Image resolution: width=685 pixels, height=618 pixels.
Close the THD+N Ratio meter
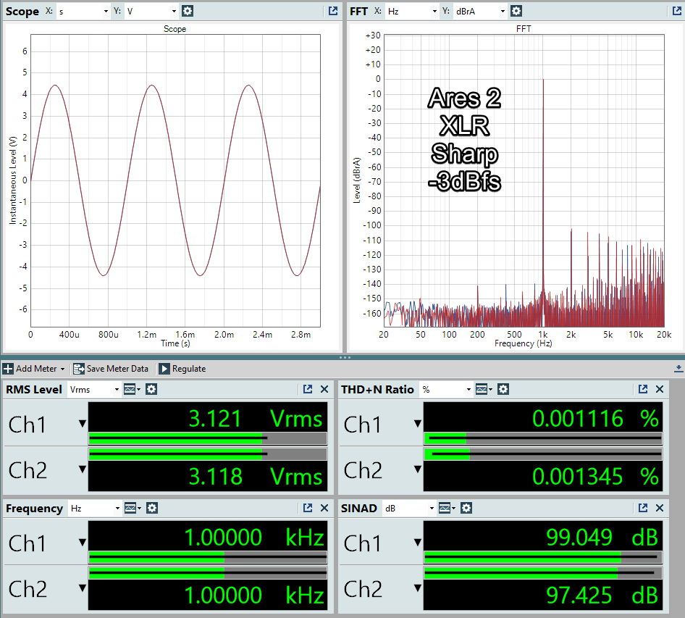660,389
